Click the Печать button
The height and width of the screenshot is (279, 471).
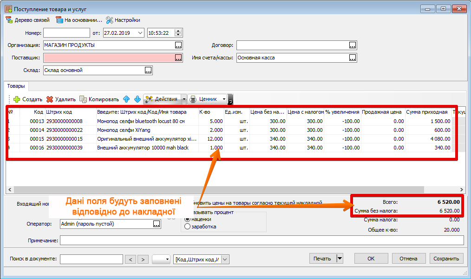click(323, 258)
